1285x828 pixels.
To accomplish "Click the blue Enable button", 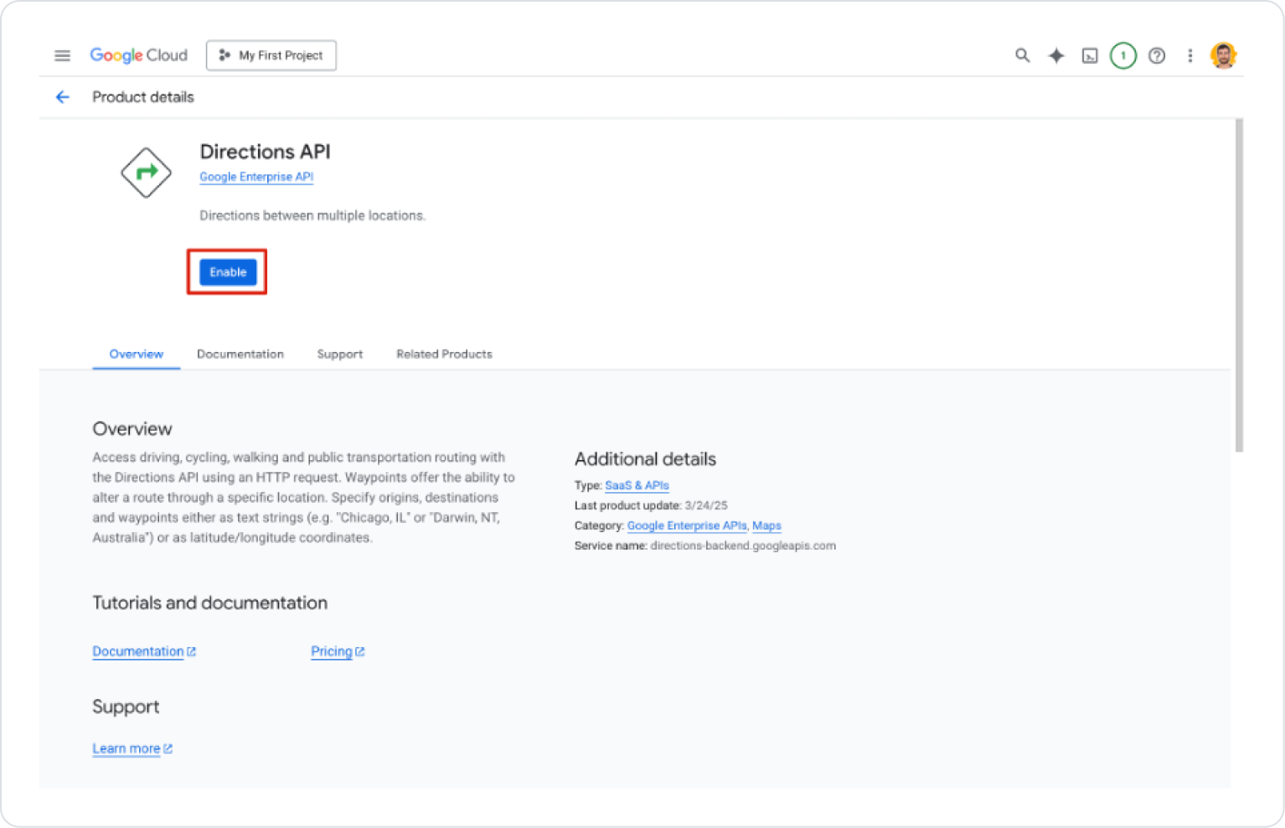I will pyautogui.click(x=228, y=272).
